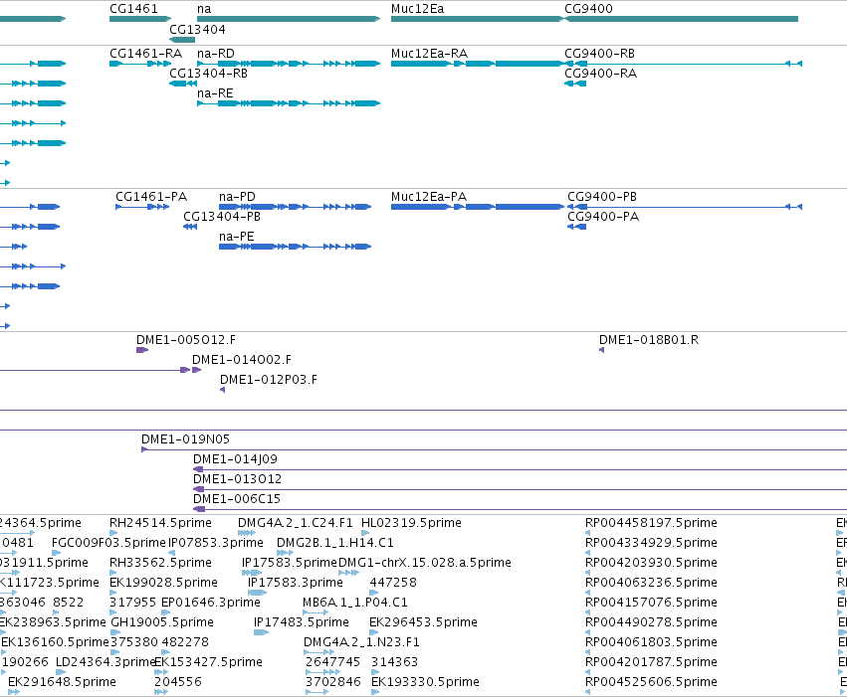Click the RH33562.5prime label
847x697 pixels.
click(160, 563)
